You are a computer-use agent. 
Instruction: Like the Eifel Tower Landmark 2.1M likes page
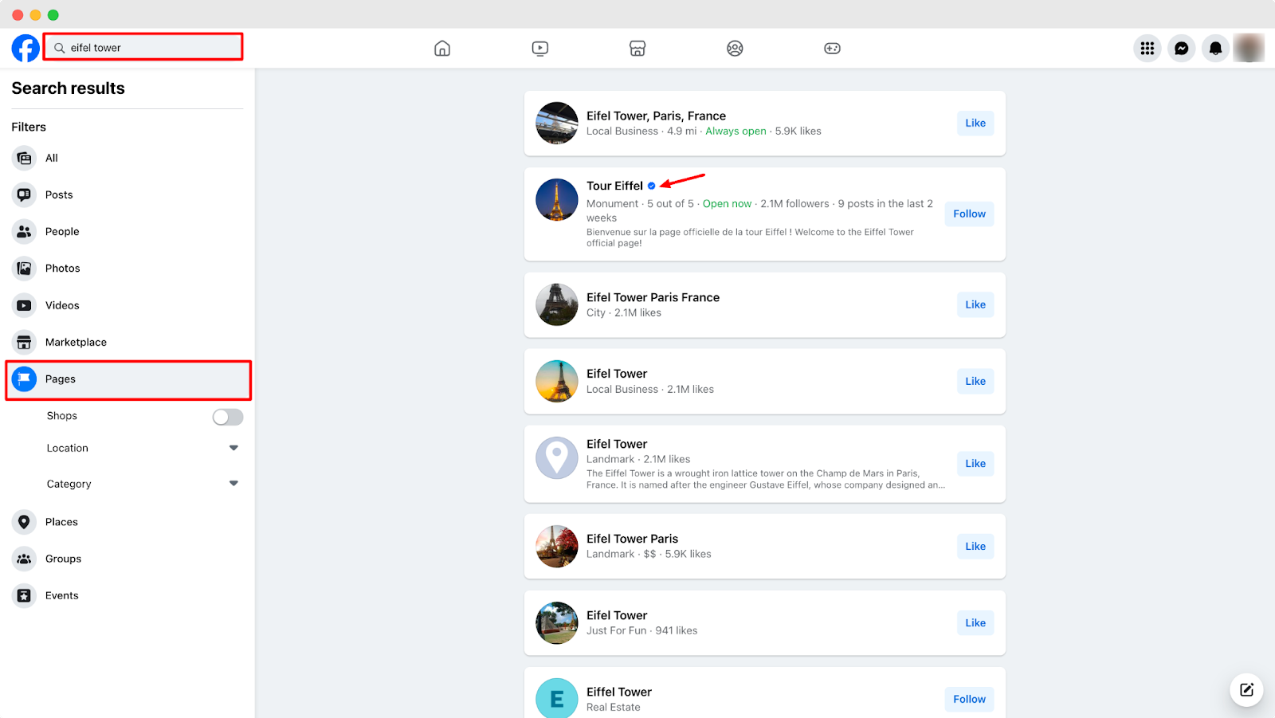[x=975, y=463]
